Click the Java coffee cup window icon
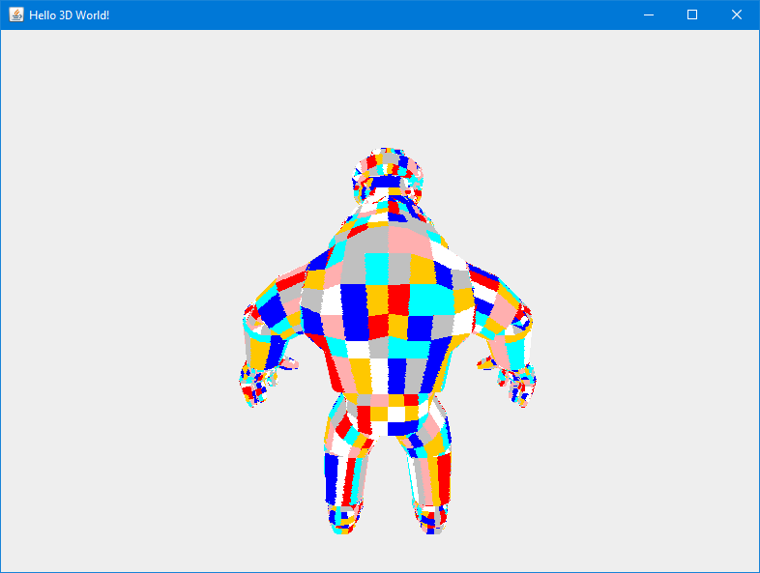The image size is (760, 573). (16, 14)
